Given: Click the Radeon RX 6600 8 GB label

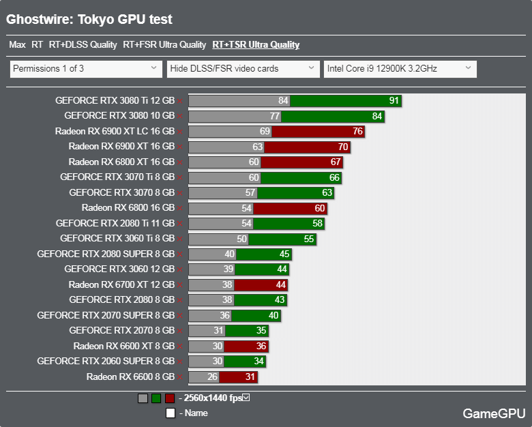Looking at the screenshot, I should click(x=131, y=377).
